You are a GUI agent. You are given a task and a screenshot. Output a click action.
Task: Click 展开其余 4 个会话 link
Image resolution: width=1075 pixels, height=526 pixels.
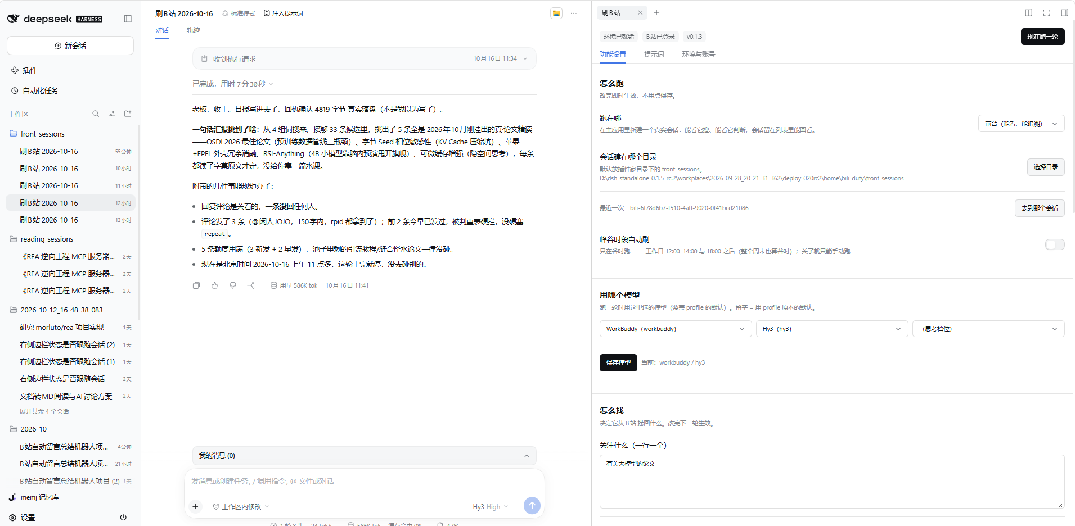44,411
